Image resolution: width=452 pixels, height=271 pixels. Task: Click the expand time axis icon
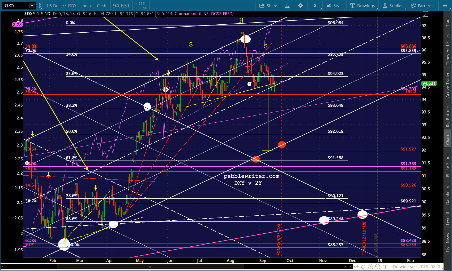[x=356, y=267]
